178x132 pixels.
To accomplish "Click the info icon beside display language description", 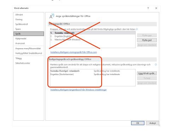I will point(137,29).
